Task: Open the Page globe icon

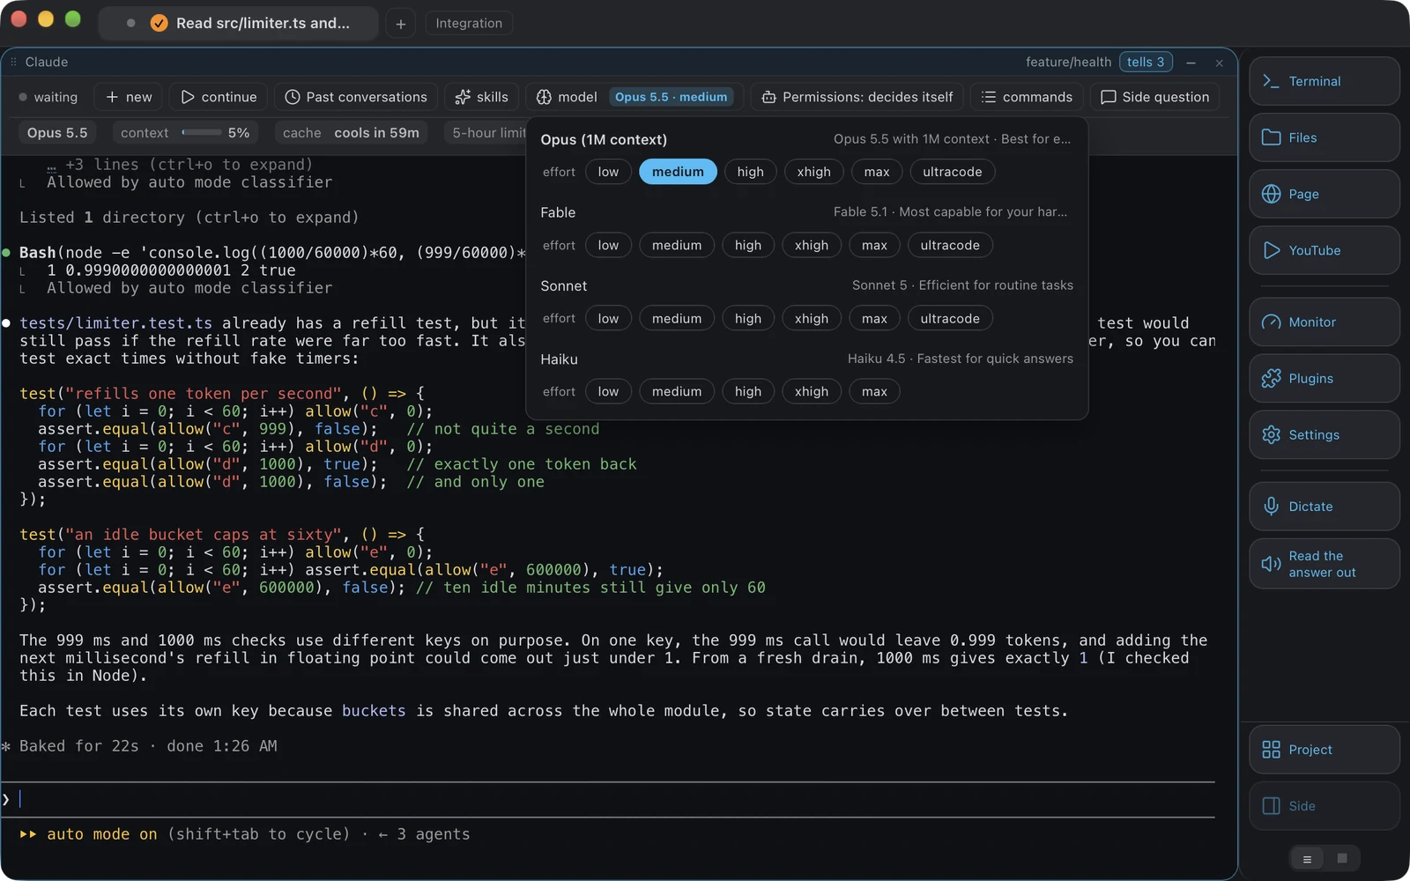Action: (x=1271, y=194)
